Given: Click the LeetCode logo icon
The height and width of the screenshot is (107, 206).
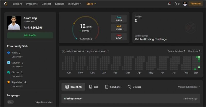Looking at the screenshot, I should 6,4.
